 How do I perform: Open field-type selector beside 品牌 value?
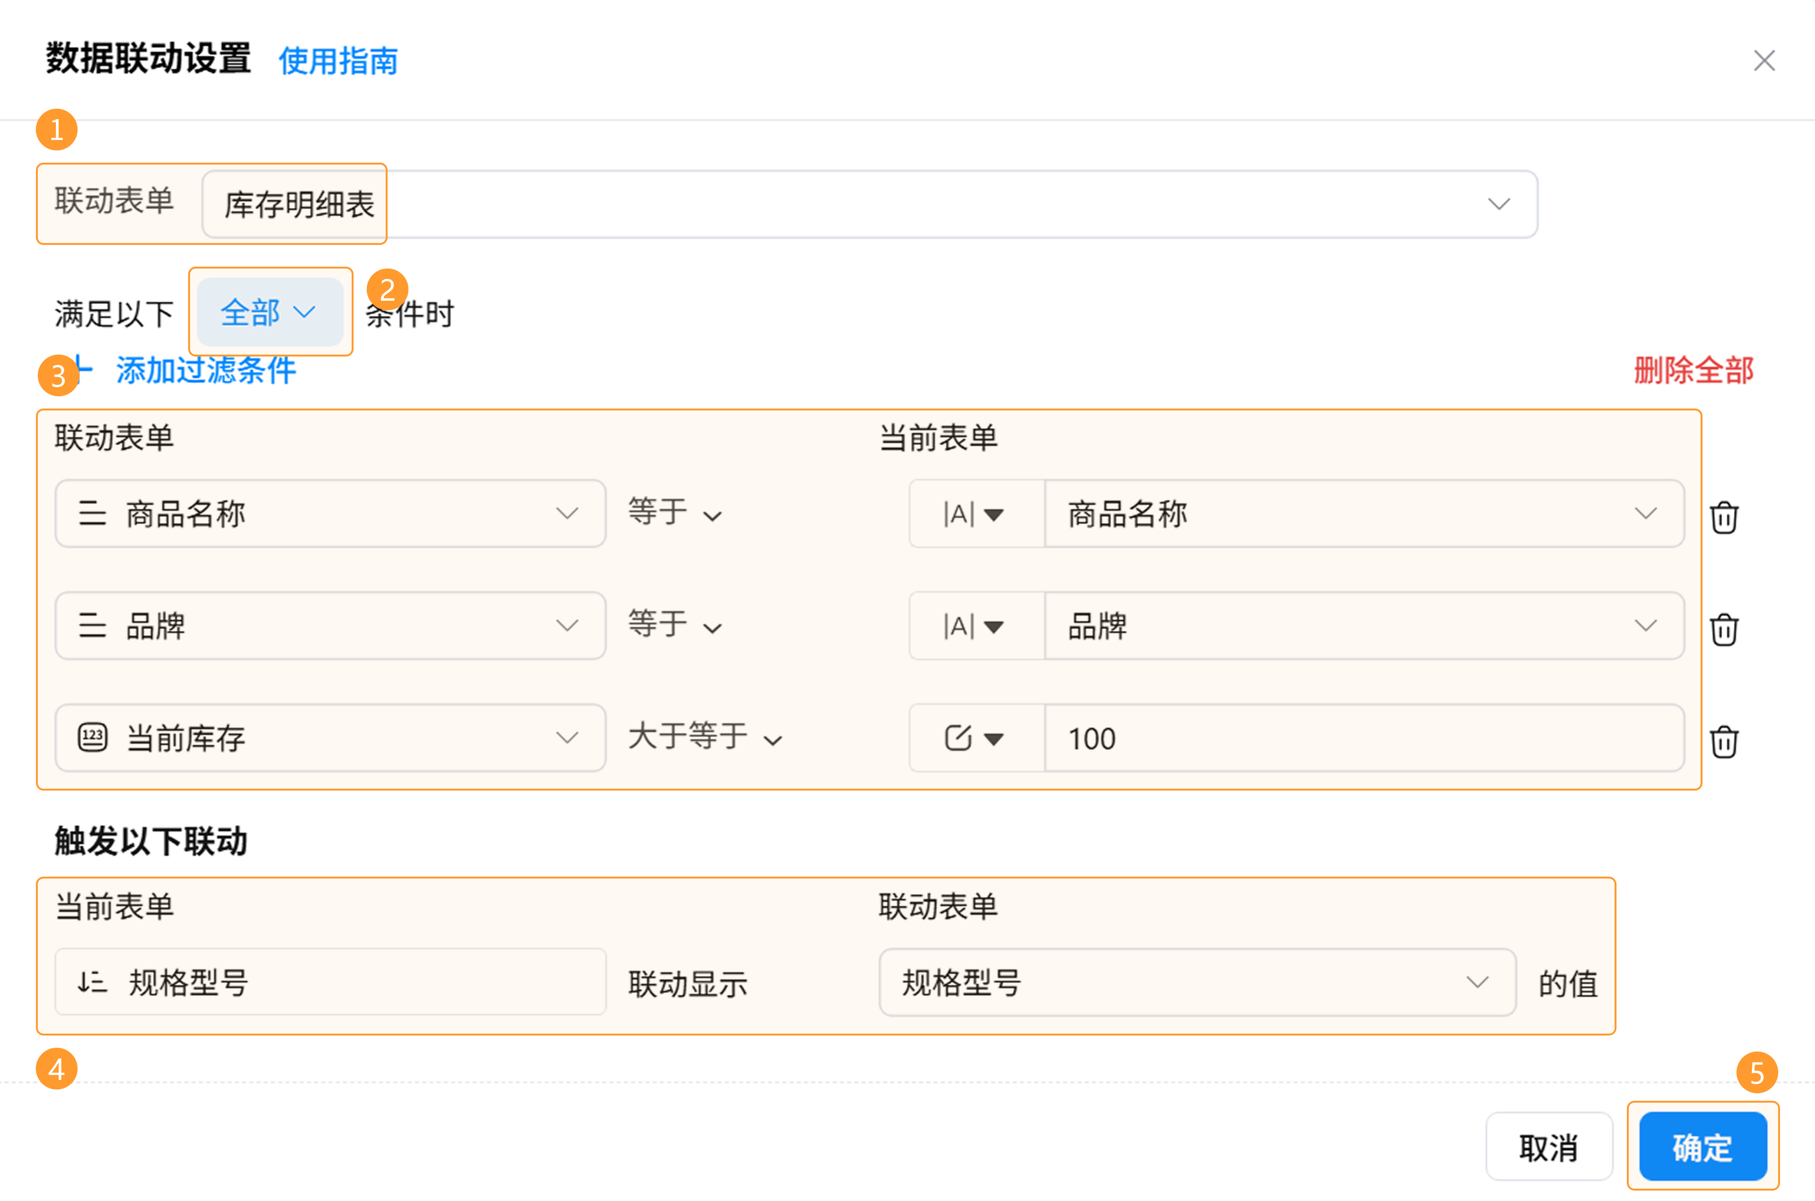click(975, 626)
